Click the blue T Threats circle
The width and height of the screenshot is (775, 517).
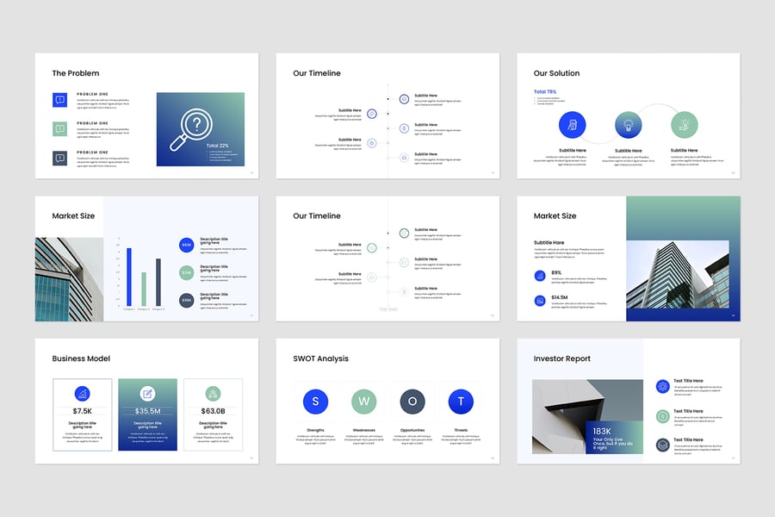(461, 401)
